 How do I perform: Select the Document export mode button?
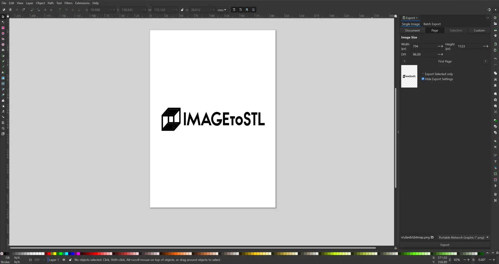(412, 30)
